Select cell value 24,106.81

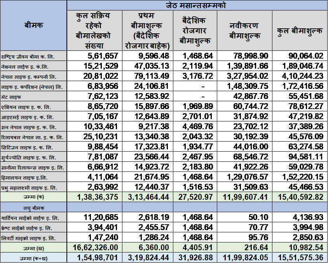[x=152, y=86]
